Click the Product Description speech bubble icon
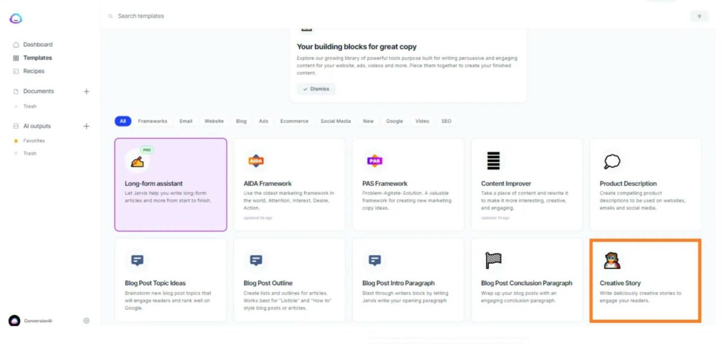Image resolution: width=722 pixels, height=346 pixels. click(x=611, y=160)
